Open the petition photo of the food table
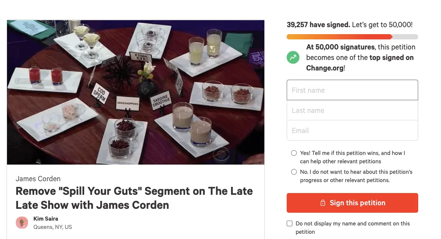Viewport: 441px width, 239px height. click(135, 92)
